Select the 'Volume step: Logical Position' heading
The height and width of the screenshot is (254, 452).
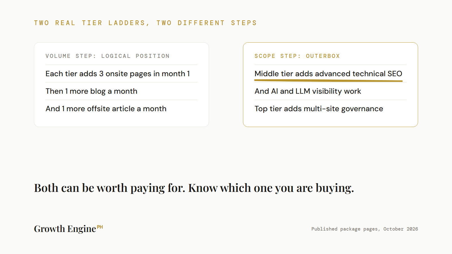(108, 56)
